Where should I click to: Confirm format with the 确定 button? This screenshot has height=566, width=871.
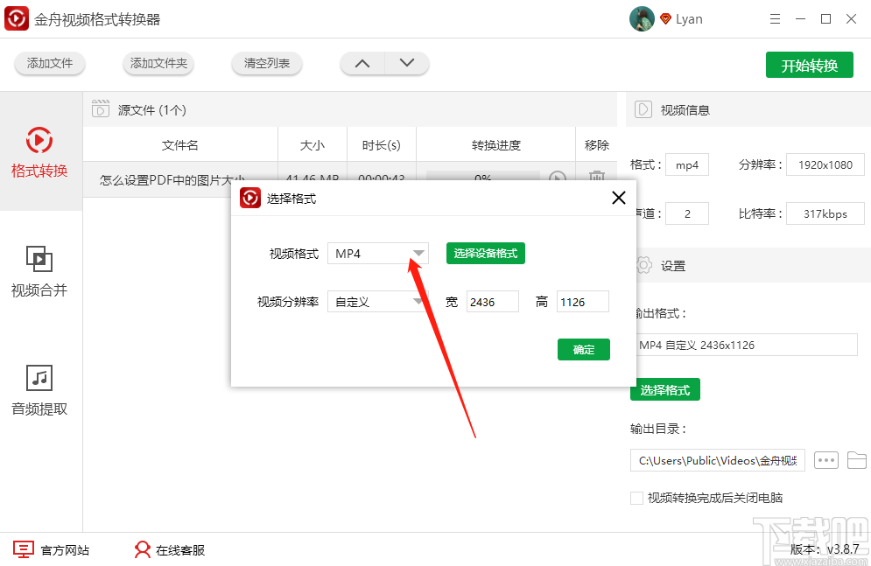pyautogui.click(x=583, y=349)
